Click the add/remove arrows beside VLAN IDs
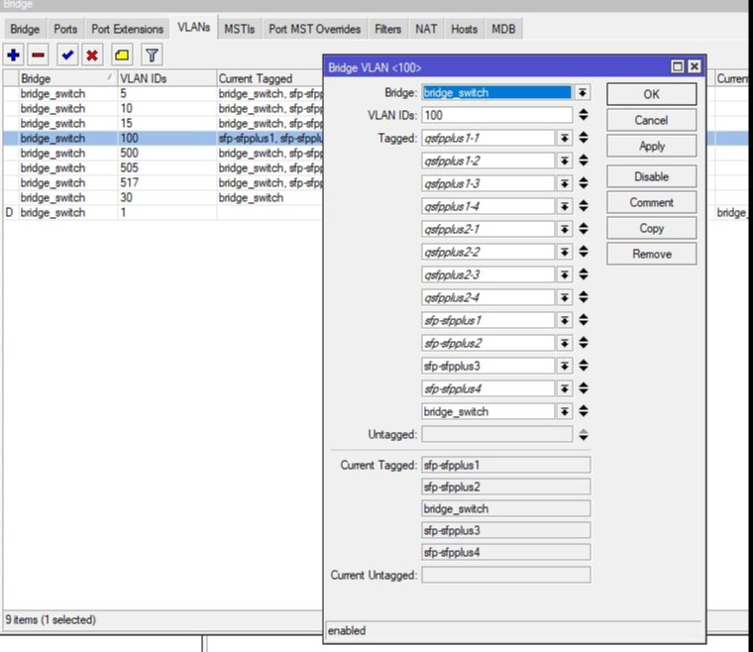Image resolution: width=753 pixels, height=652 pixels. click(x=584, y=115)
